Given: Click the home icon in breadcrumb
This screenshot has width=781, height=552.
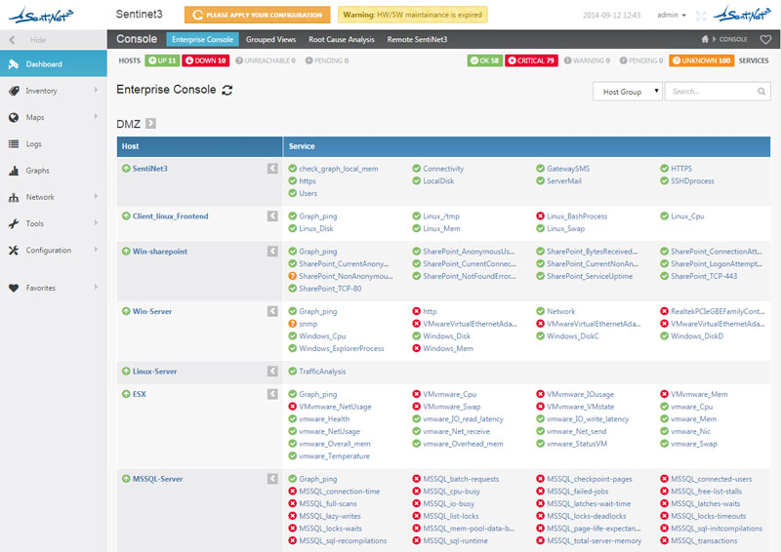Looking at the screenshot, I should pos(705,39).
